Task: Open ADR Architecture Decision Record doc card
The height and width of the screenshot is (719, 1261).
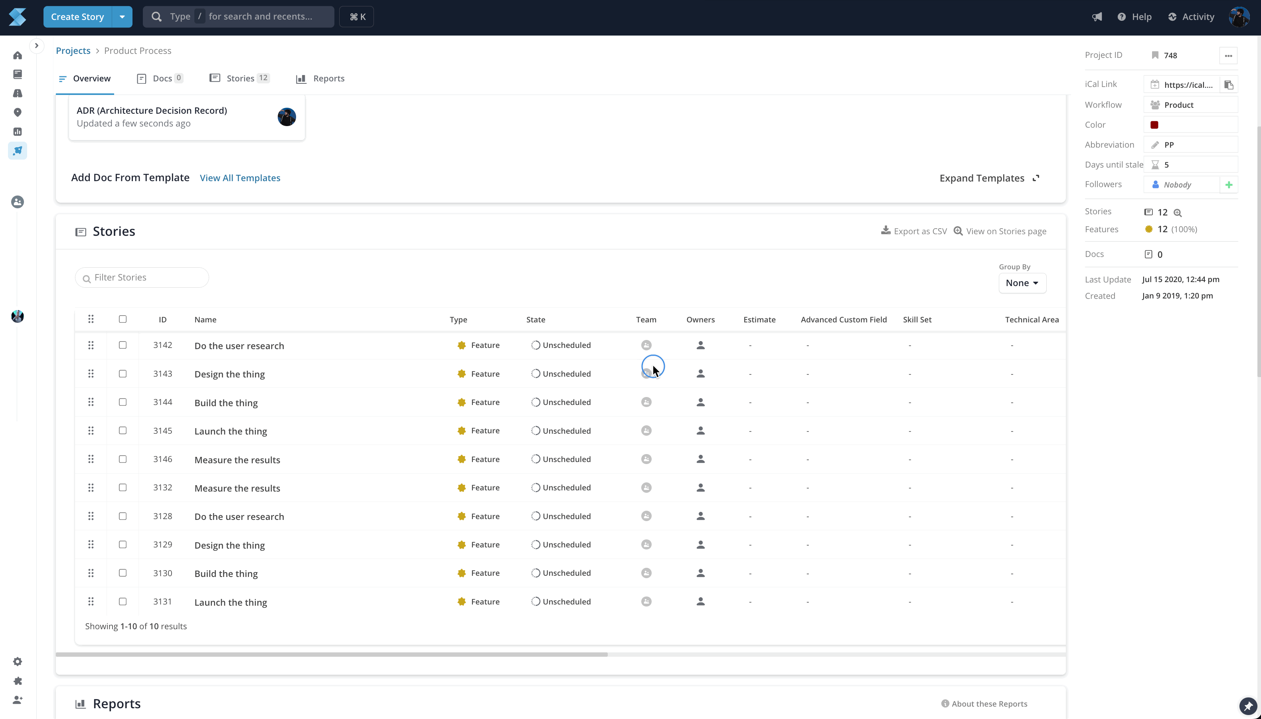Action: pos(187,118)
